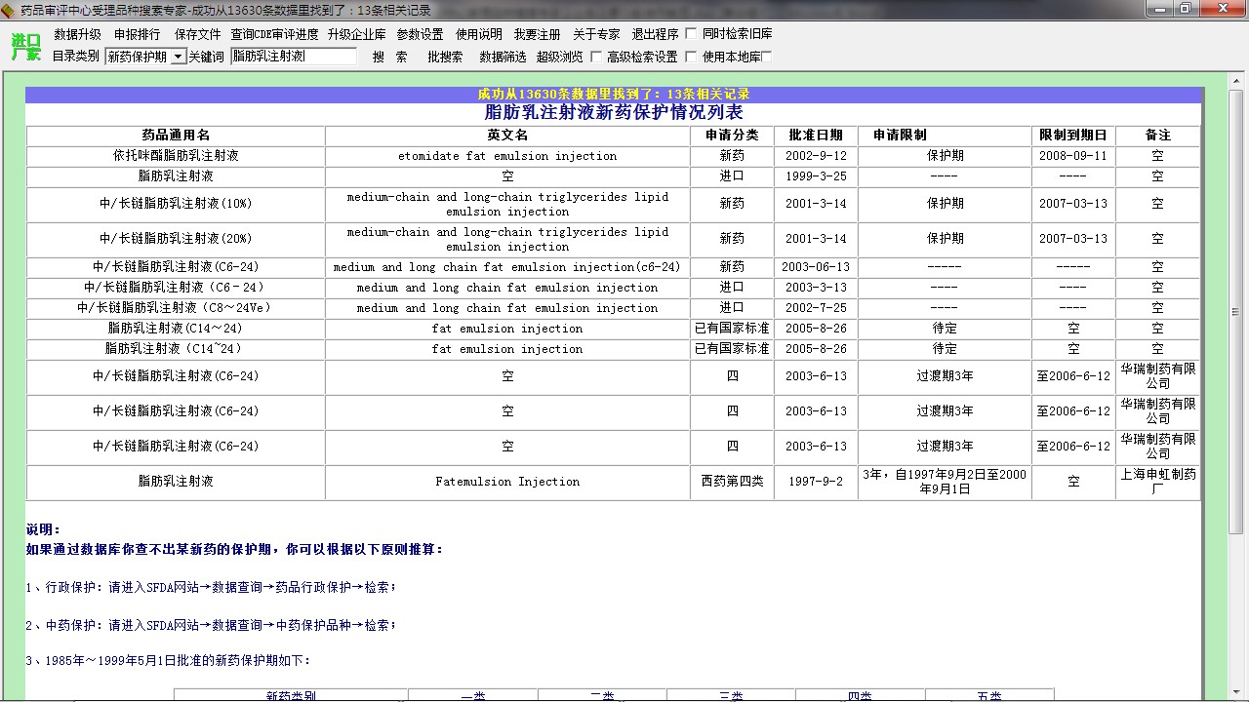Open the 关于专家 menu item
Image resolution: width=1249 pixels, height=702 pixels.
coord(596,34)
